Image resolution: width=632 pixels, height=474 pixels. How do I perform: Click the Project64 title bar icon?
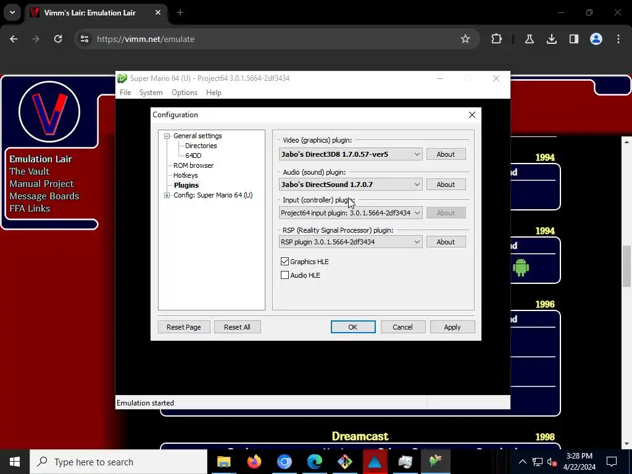[x=122, y=78]
